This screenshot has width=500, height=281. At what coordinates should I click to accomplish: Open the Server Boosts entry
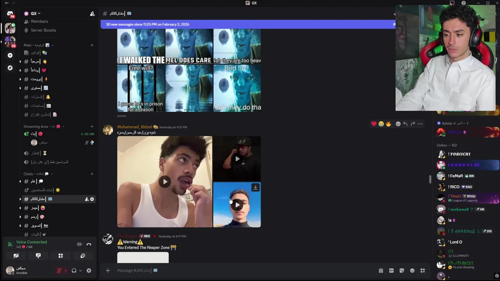pos(43,30)
